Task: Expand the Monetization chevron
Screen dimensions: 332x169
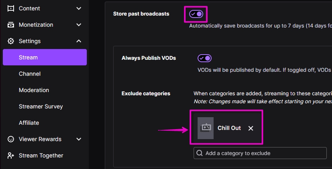Action: [x=79, y=25]
